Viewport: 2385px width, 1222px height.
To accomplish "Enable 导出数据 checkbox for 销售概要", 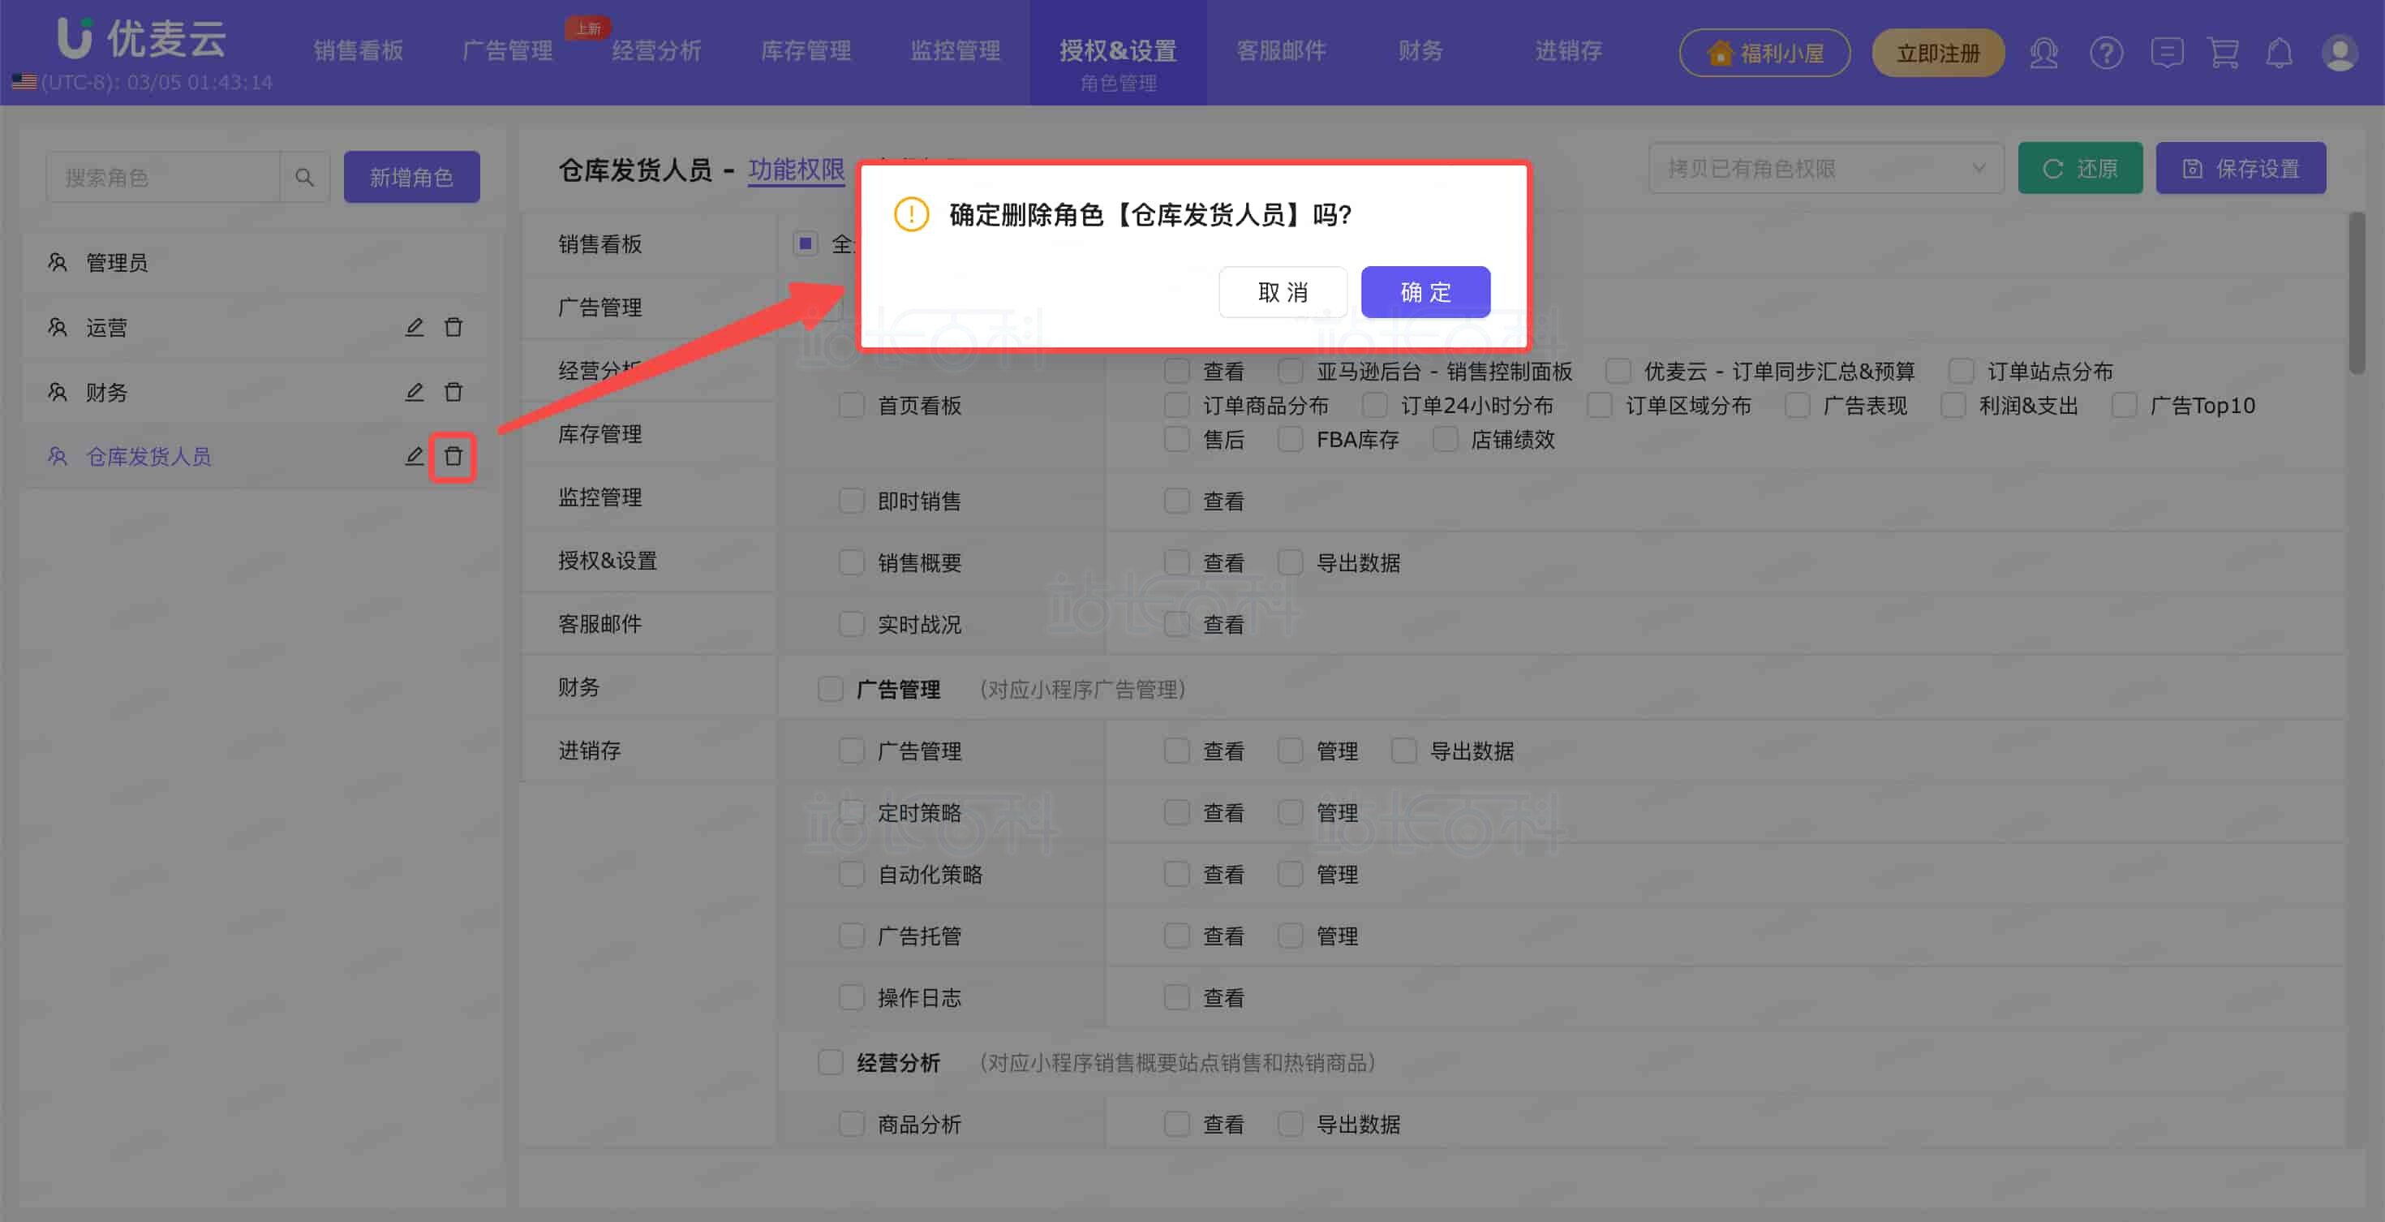I will (x=1291, y=563).
